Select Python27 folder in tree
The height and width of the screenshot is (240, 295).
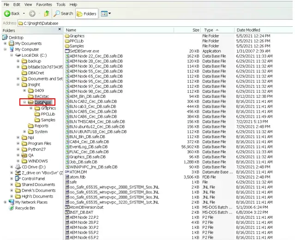pyautogui.click(x=36, y=150)
